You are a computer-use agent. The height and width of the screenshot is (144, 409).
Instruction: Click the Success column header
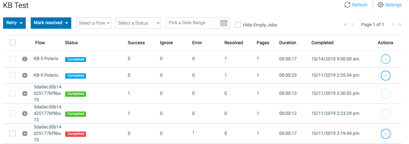point(136,43)
